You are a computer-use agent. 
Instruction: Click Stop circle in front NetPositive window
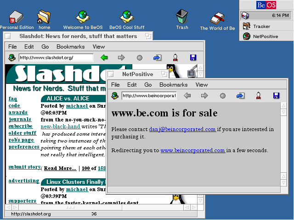click(222, 96)
